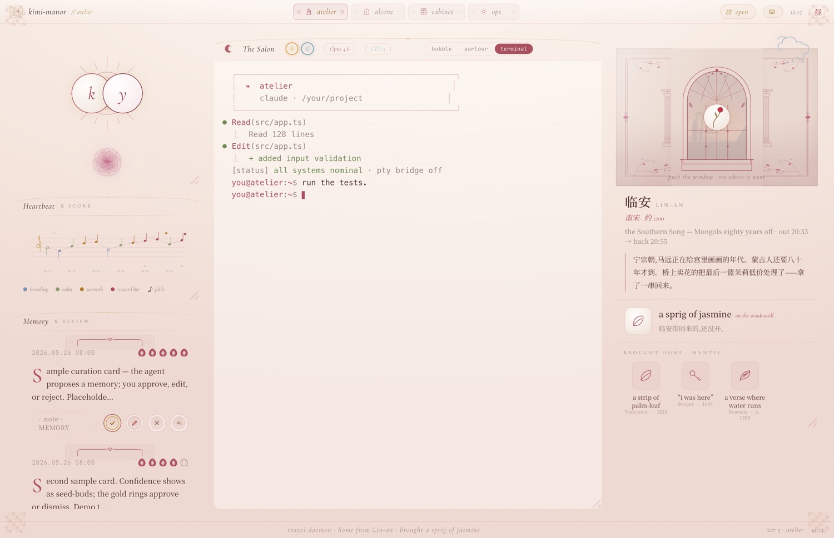
Task: Click the crescent moon icon beside The Salon
Action: (228, 49)
